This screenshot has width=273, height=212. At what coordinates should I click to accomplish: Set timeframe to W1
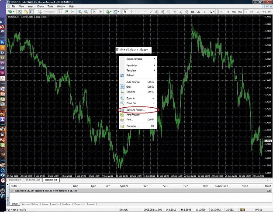point(264,12)
